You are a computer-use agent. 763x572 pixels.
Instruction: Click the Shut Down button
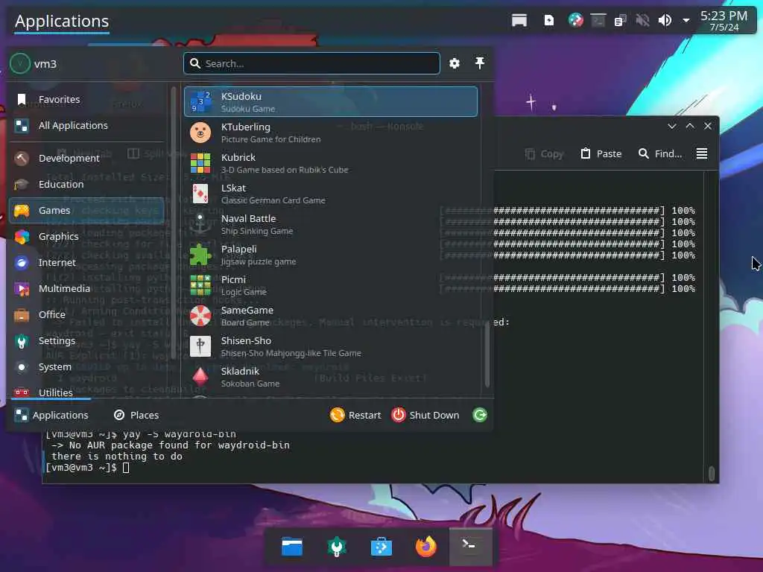(425, 415)
